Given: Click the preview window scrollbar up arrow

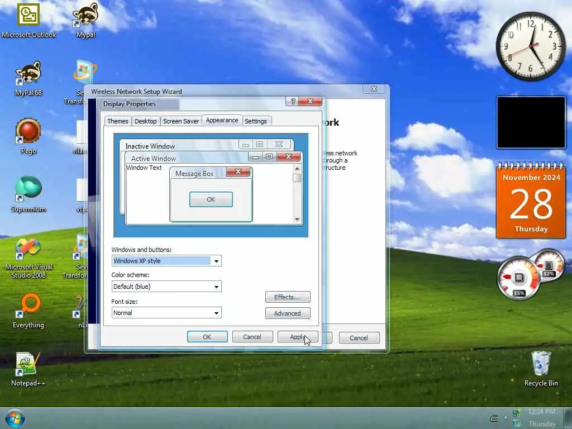Looking at the screenshot, I should 297,168.
